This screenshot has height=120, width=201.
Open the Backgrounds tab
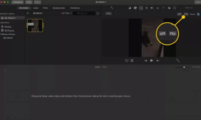59,8
